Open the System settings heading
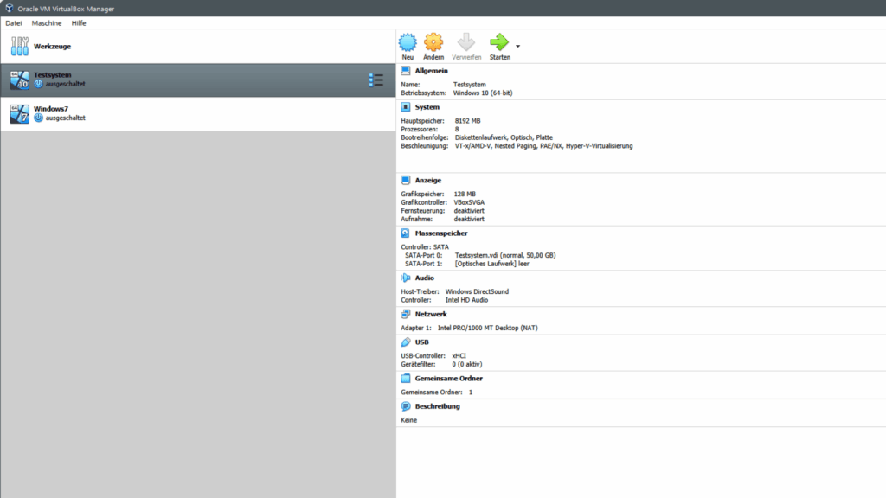 click(x=427, y=106)
